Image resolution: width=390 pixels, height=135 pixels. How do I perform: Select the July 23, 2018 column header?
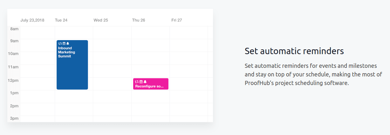[32, 20]
